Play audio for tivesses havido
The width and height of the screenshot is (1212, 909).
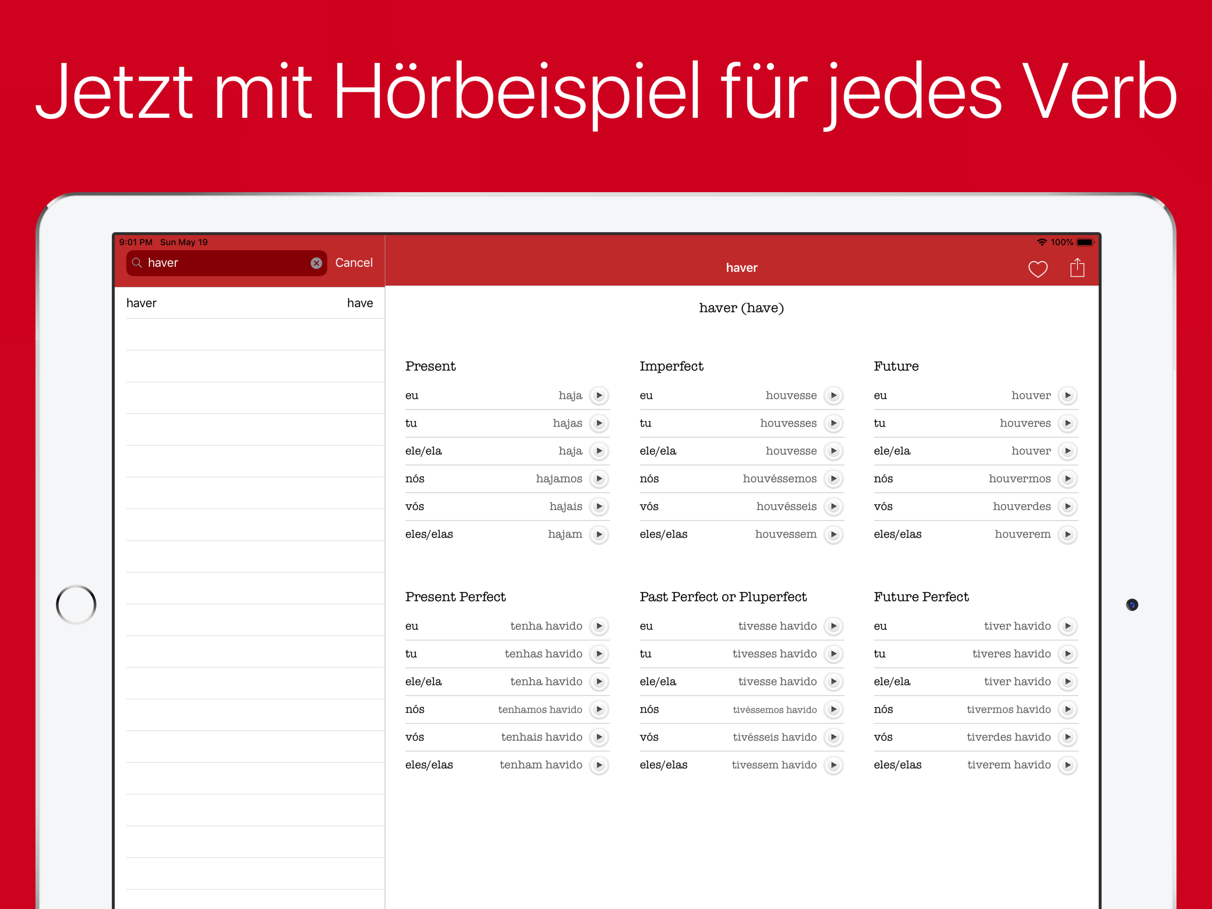(x=834, y=654)
